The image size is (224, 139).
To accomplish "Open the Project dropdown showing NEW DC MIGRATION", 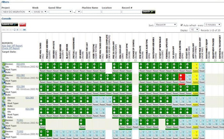I will (16, 12).
